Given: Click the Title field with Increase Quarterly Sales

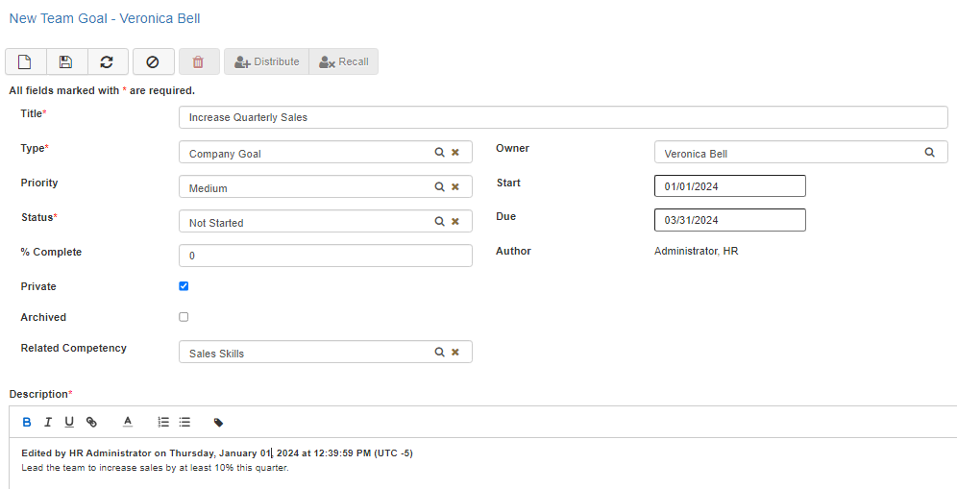Looking at the screenshot, I should (x=563, y=117).
